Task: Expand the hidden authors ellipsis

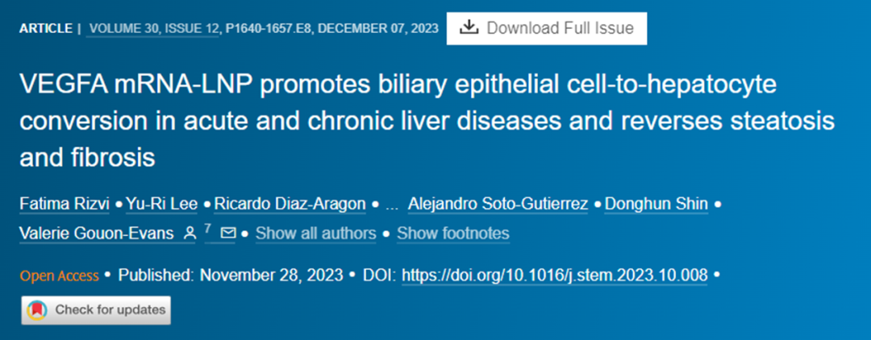Action: click(392, 204)
